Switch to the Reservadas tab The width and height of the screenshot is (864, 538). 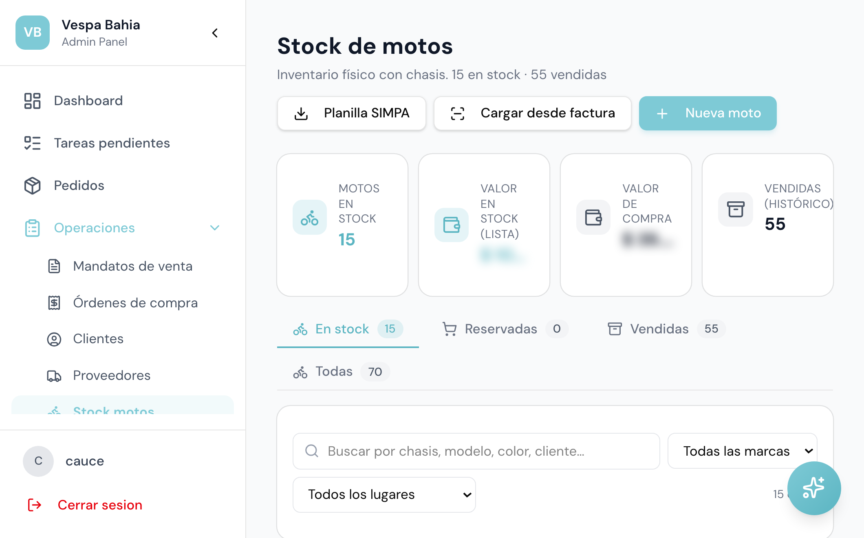505,329
